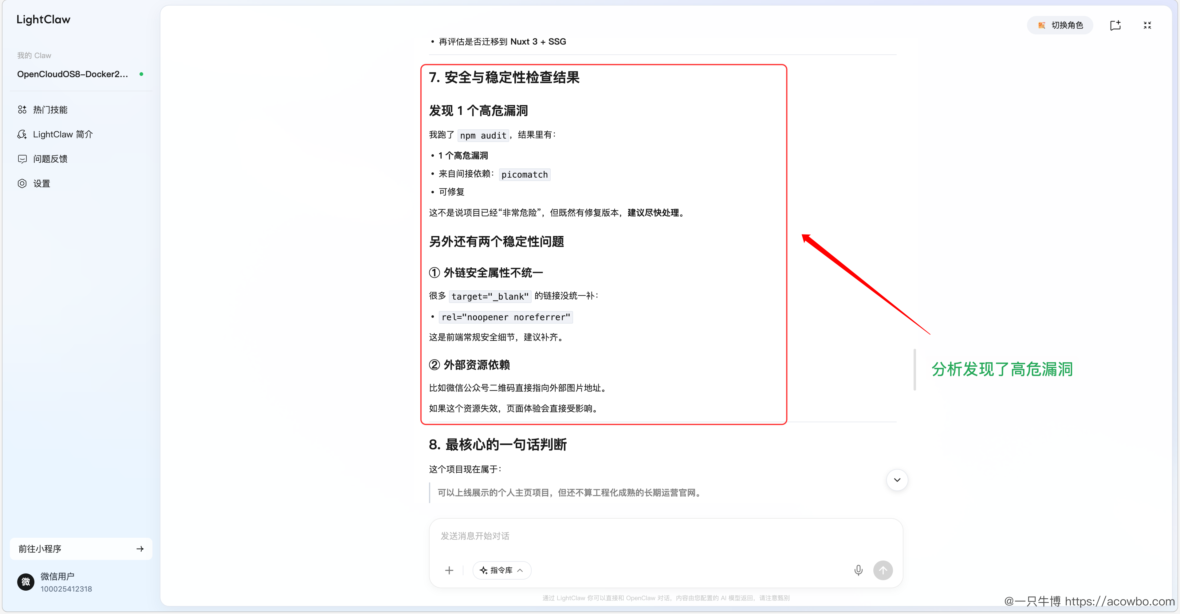1180x614 pixels.
Task: Click the target="_blank" code snippet
Action: (x=490, y=297)
